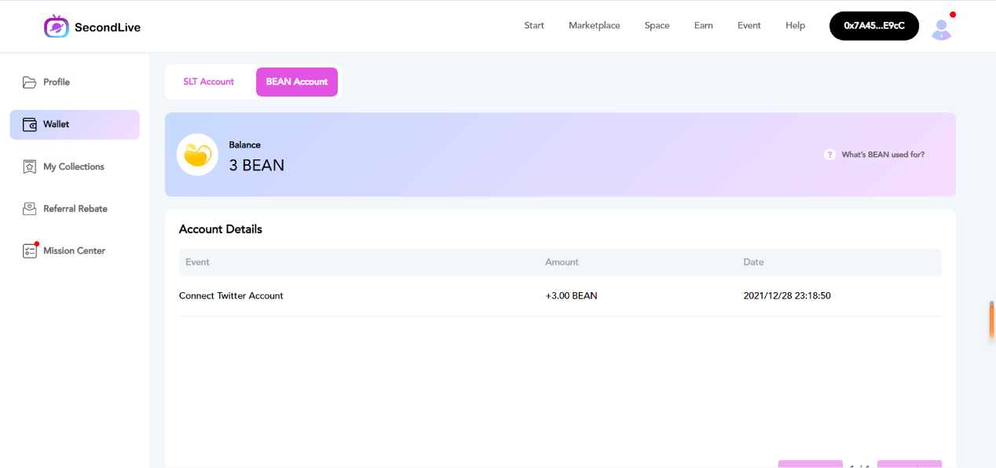This screenshot has height=468, width=996.
Task: Select the BEAN Account tab
Action: [297, 82]
